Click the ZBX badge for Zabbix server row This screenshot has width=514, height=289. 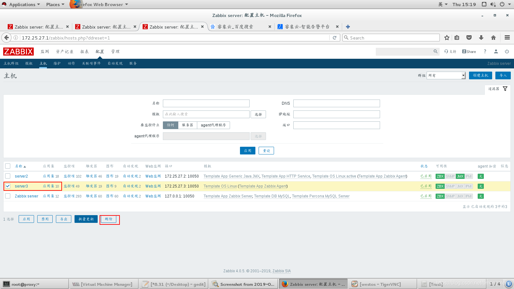[440, 196]
